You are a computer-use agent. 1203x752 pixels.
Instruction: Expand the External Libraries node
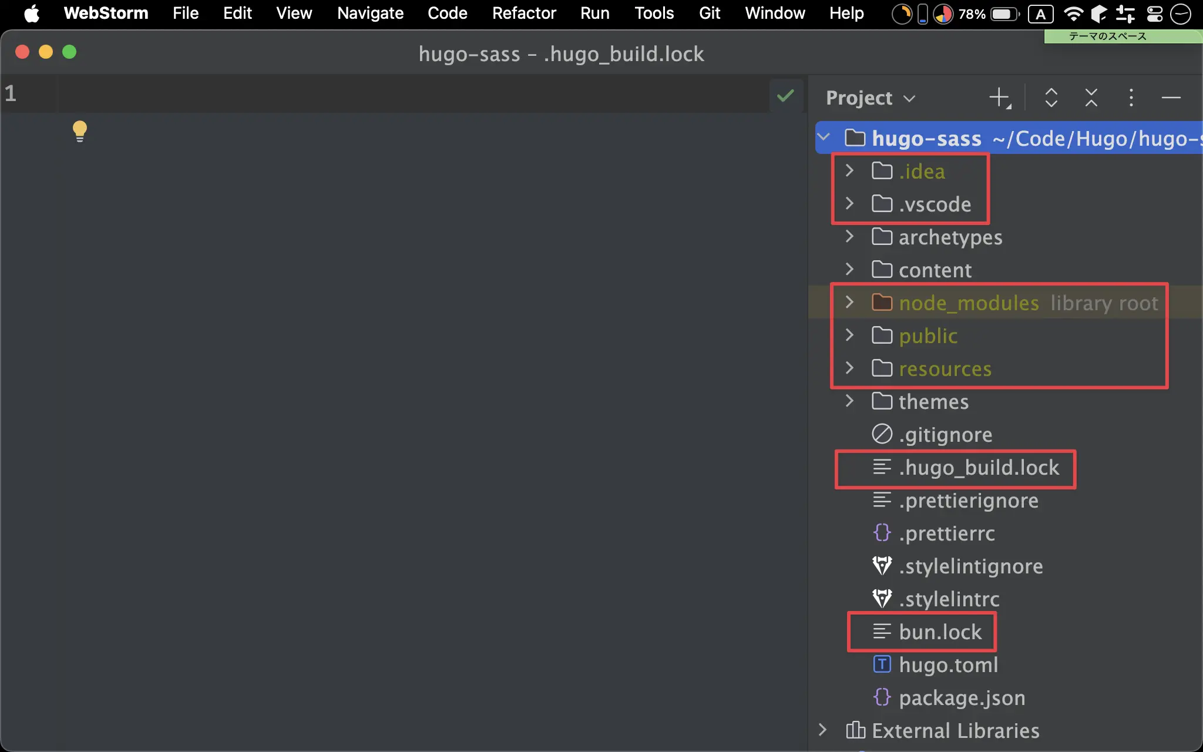pos(822,730)
